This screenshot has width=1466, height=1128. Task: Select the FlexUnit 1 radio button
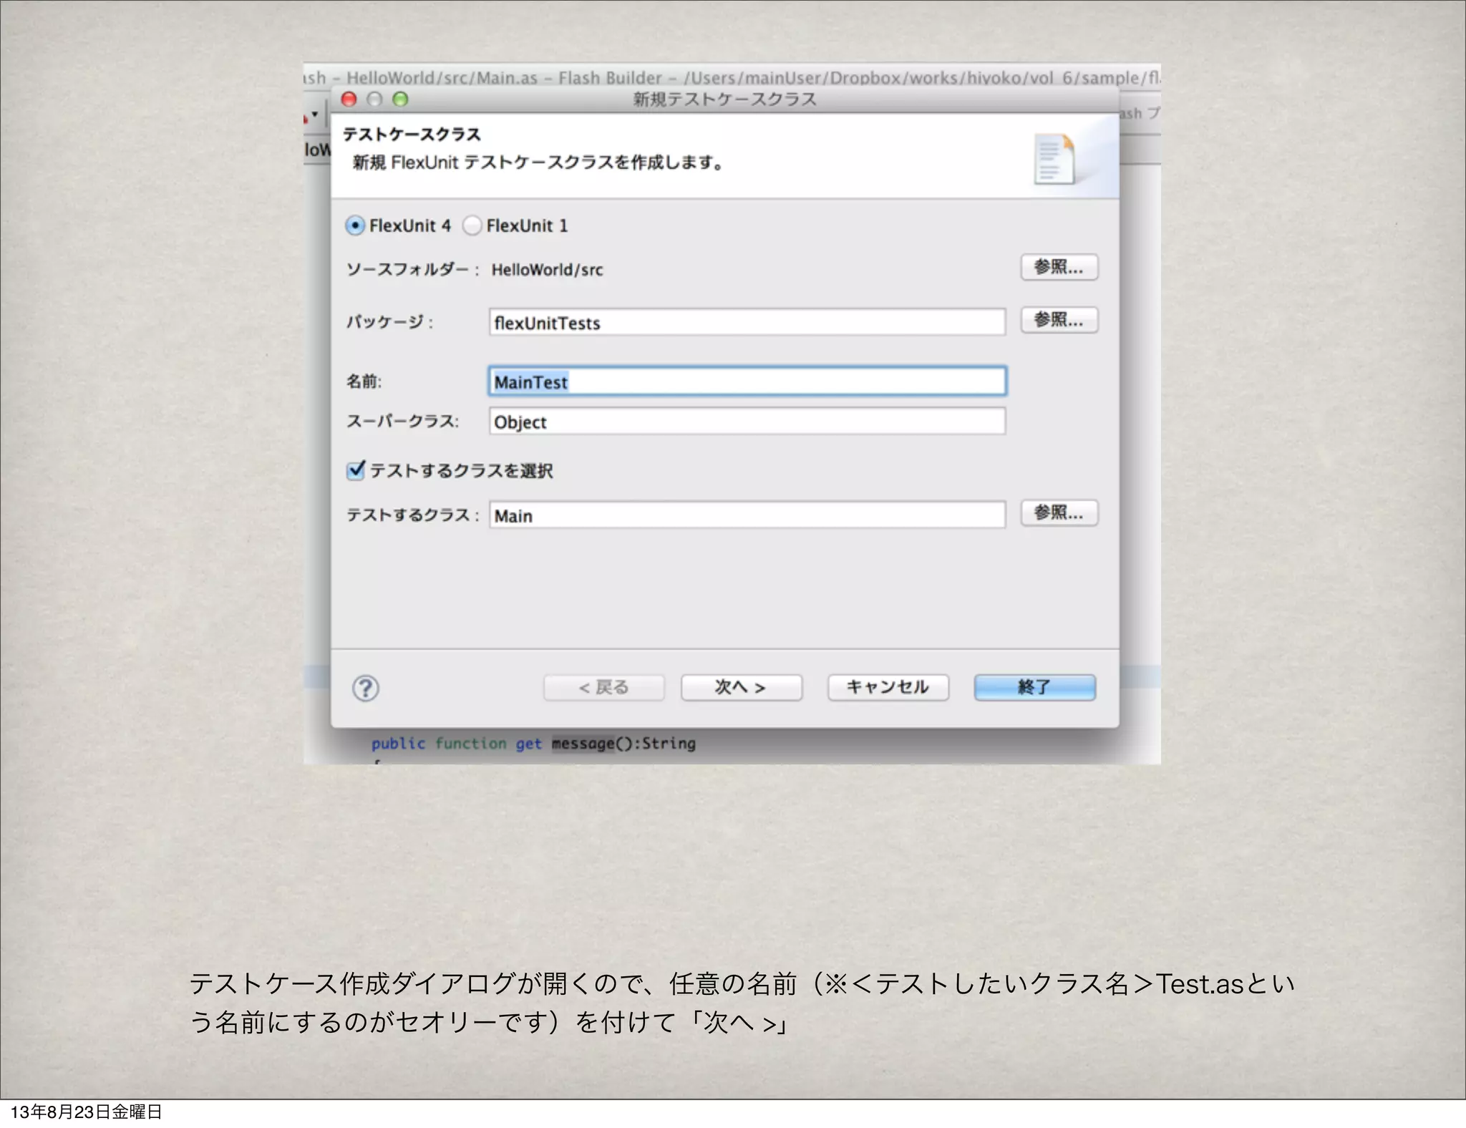472,225
